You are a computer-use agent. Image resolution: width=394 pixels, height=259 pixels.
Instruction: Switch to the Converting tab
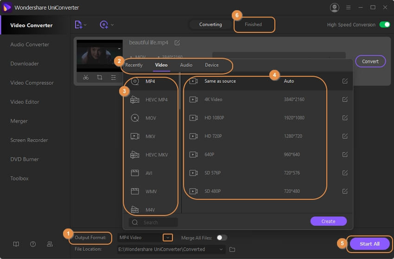tap(210, 25)
